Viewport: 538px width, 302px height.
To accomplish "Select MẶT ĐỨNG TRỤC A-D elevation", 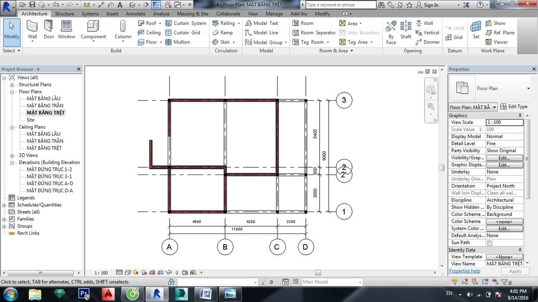I will pos(50,183).
